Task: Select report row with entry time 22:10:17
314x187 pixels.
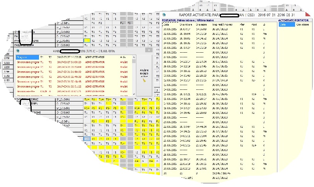Action: 219,159
